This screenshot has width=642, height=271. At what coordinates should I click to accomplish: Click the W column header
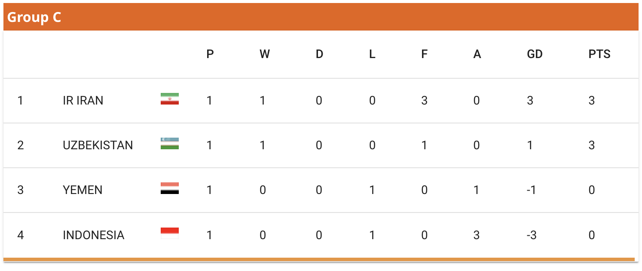coord(265,54)
